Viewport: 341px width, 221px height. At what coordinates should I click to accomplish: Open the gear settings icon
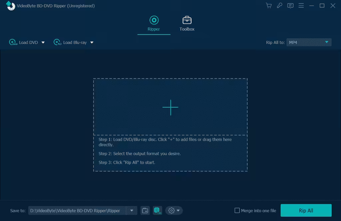(x=171, y=211)
